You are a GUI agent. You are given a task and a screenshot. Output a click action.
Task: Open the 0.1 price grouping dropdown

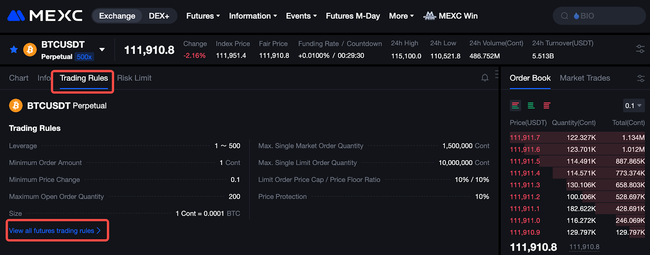pos(633,105)
